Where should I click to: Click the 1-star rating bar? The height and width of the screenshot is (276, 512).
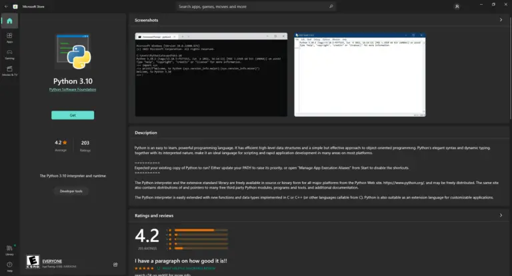201,249
